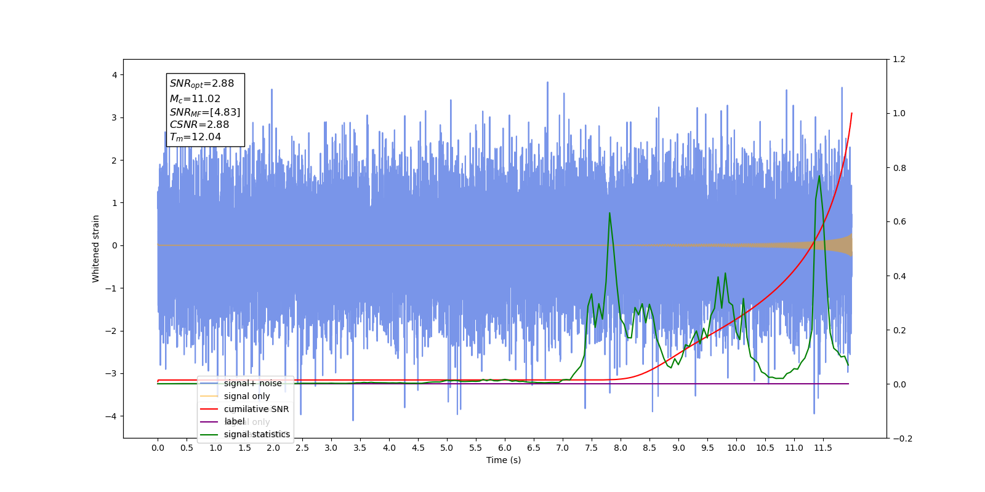
Task: Click the x-axis tick label 6.0
Action: tap(505, 448)
